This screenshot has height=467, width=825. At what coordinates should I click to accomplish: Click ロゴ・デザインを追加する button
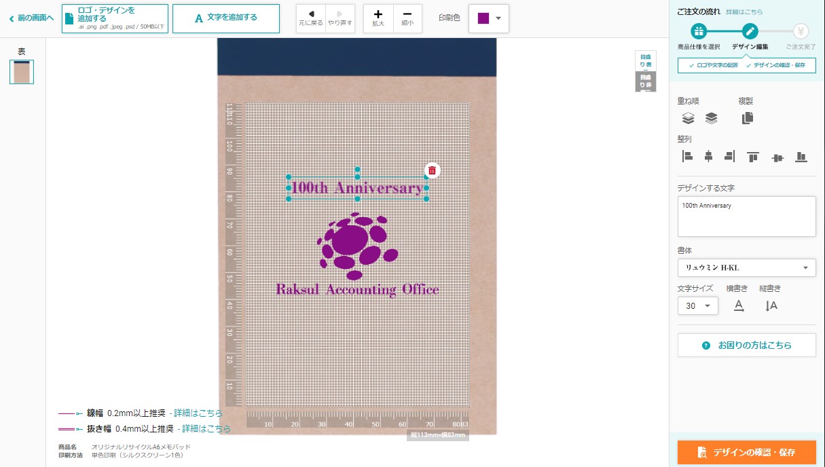tap(115, 18)
